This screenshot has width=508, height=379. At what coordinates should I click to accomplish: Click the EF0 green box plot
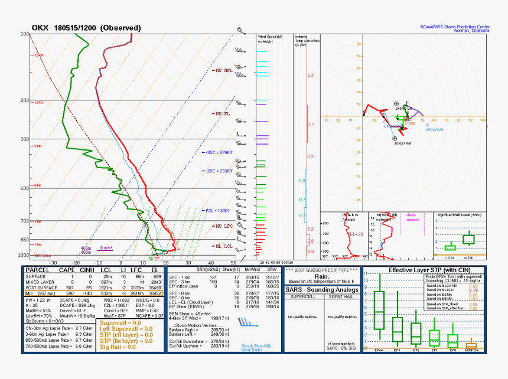tap(452, 340)
